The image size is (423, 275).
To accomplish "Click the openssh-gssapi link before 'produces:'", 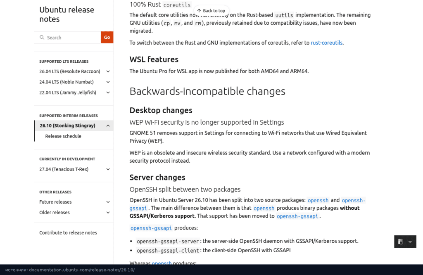I will click(x=151, y=228).
